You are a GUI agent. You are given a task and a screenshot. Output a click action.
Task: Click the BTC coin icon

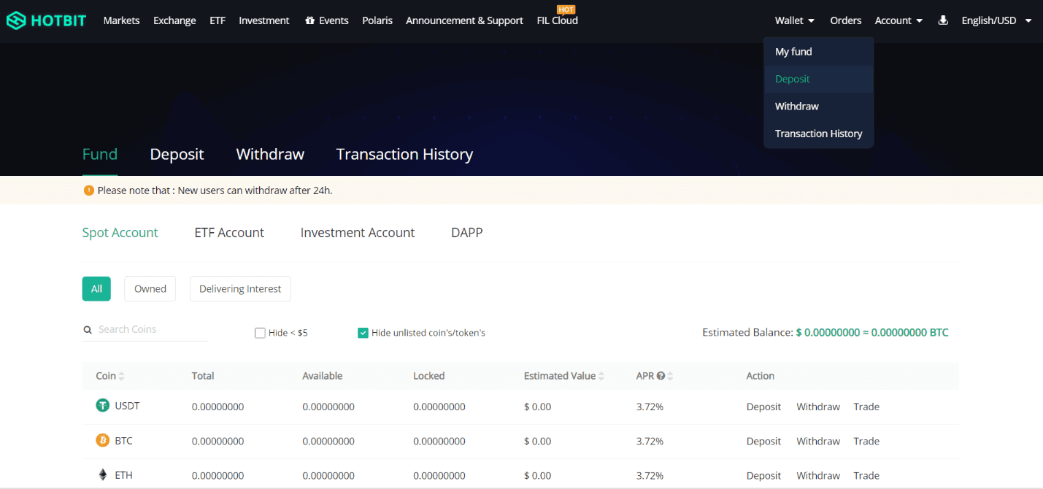point(103,440)
